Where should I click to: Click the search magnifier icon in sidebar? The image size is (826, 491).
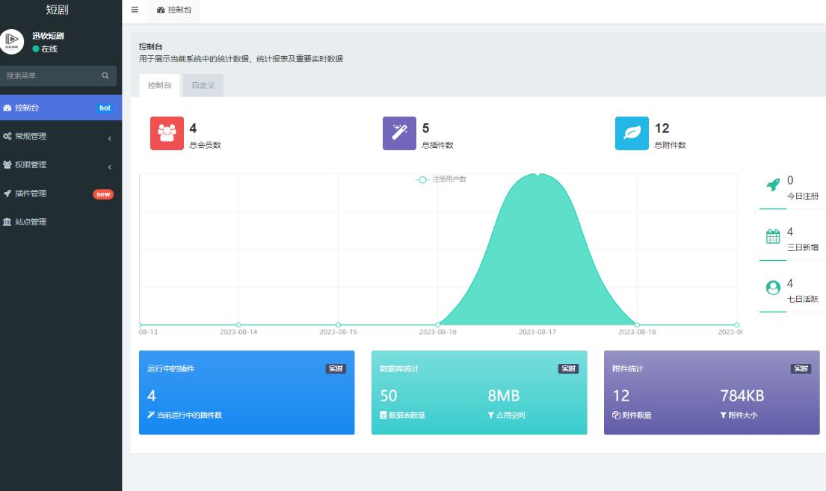click(x=105, y=76)
